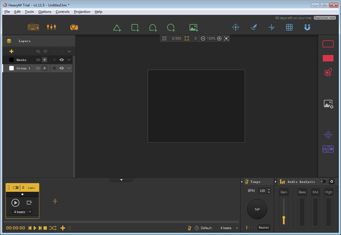This screenshot has width=341, height=235.
Task: Show the grid overlay icon
Action: 289,27
